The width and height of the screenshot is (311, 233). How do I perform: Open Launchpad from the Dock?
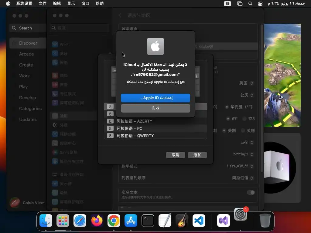click(x=63, y=221)
